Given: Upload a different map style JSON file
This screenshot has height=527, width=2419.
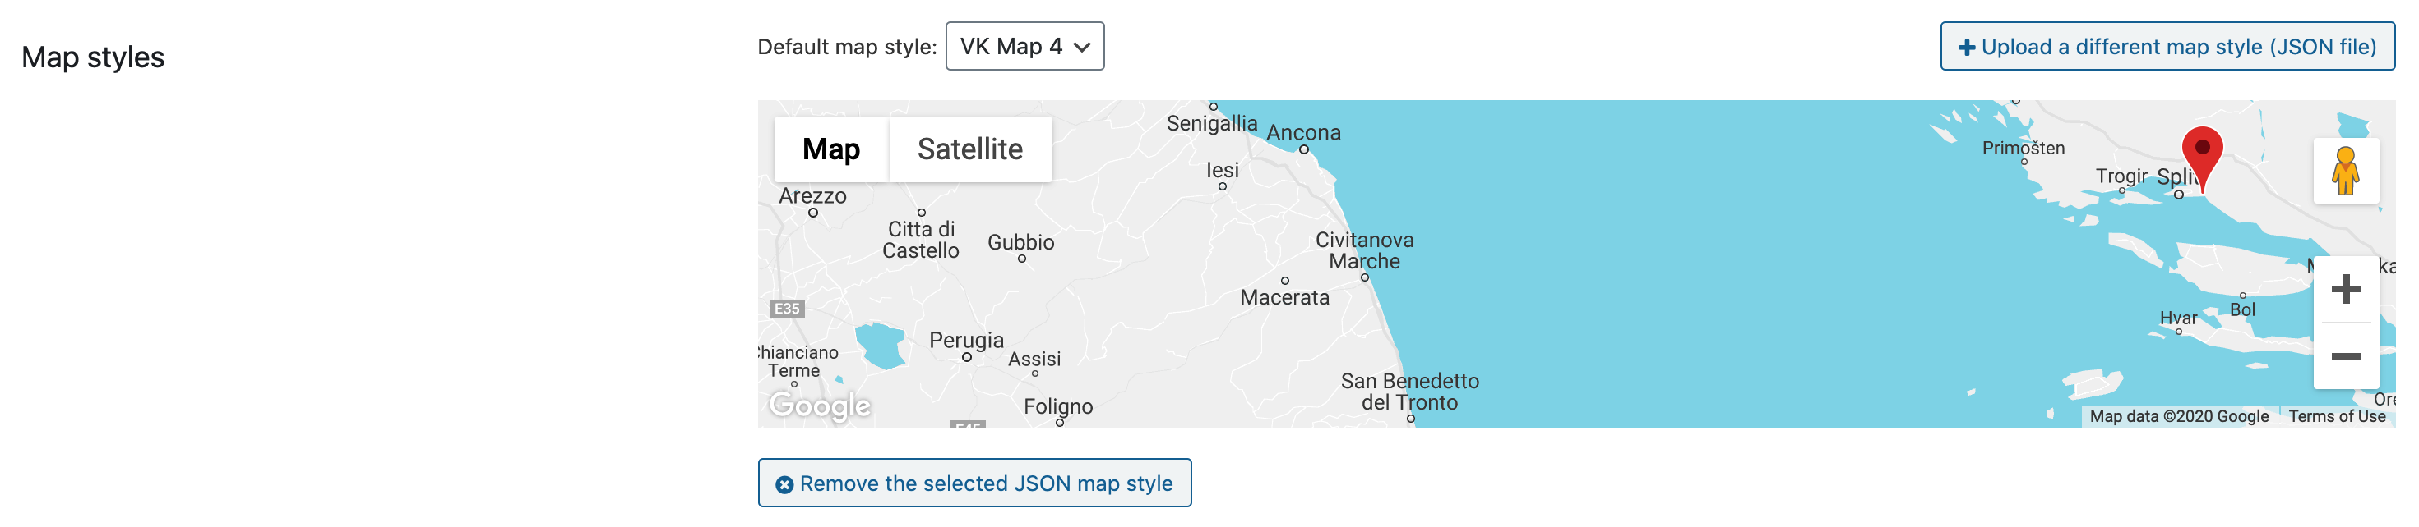Looking at the screenshot, I should pyautogui.click(x=2167, y=46).
